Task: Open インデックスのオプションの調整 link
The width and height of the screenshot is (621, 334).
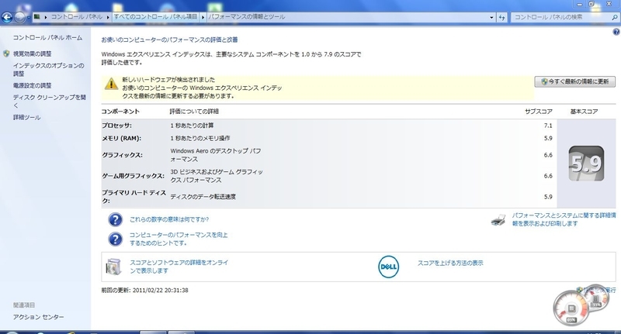Action: pos(48,70)
